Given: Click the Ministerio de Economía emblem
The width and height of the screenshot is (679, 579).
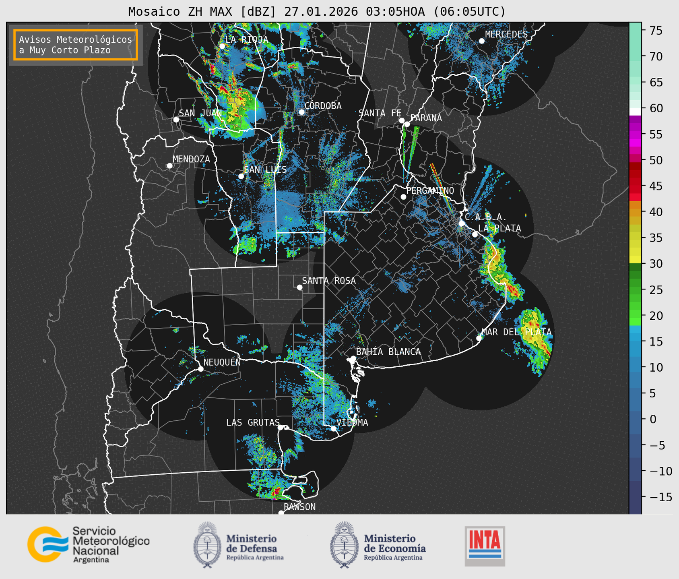Looking at the screenshot, I should click(344, 545).
